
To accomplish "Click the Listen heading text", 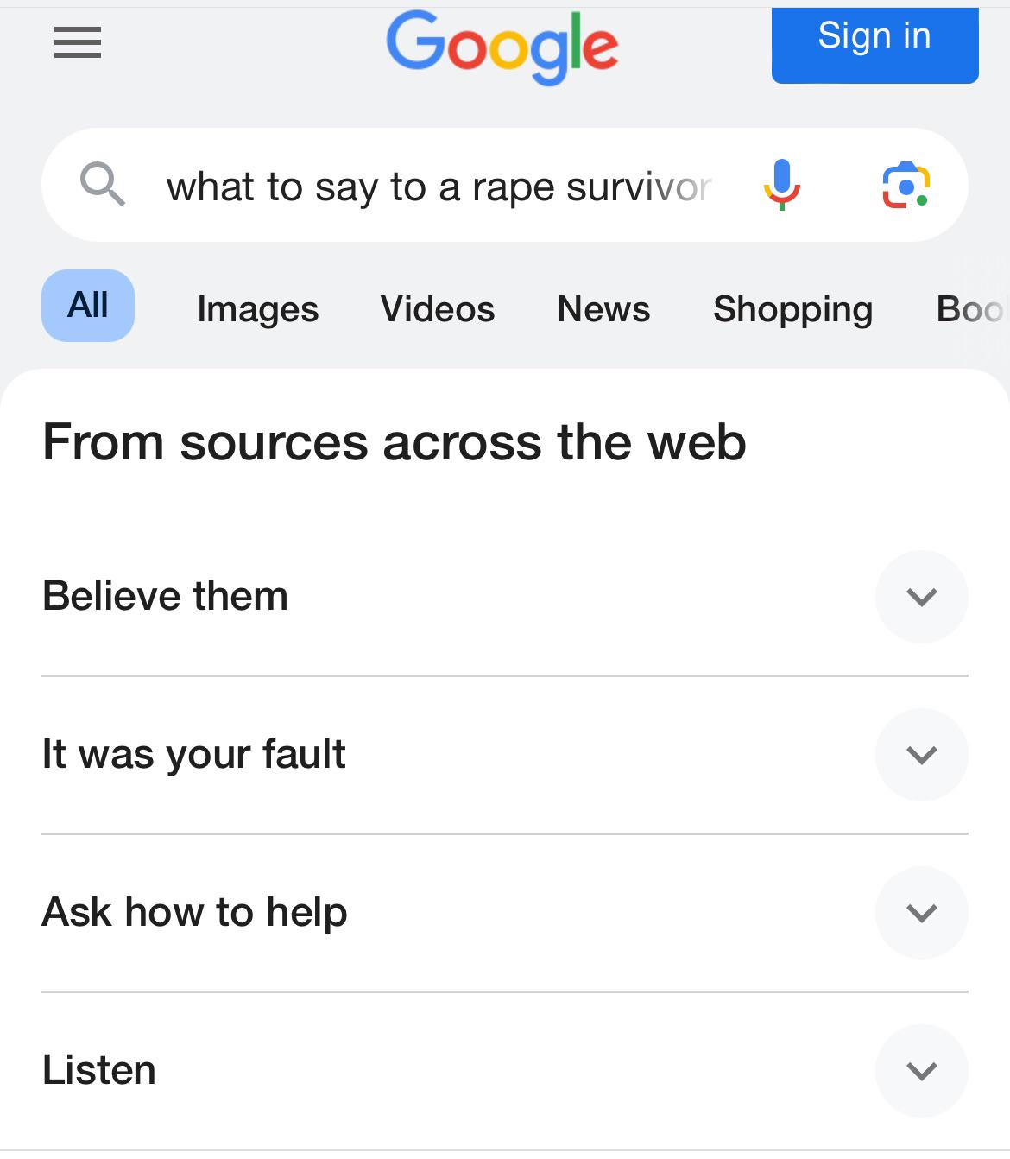I will (99, 1070).
